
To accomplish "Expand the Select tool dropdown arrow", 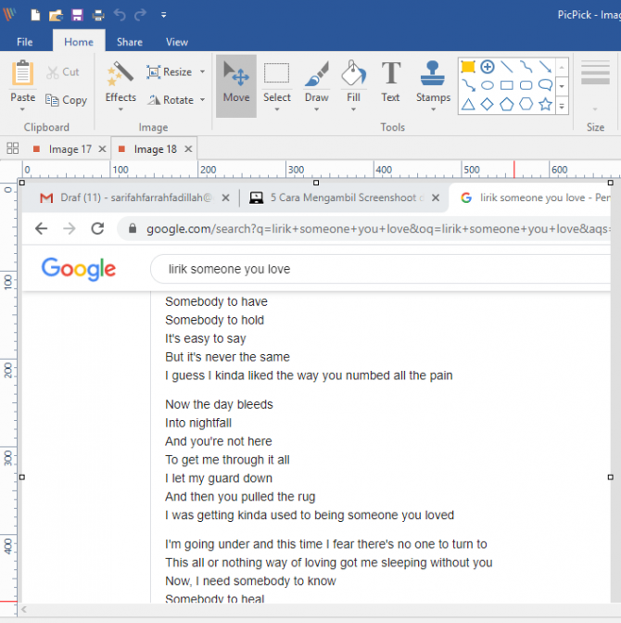I will (276, 109).
